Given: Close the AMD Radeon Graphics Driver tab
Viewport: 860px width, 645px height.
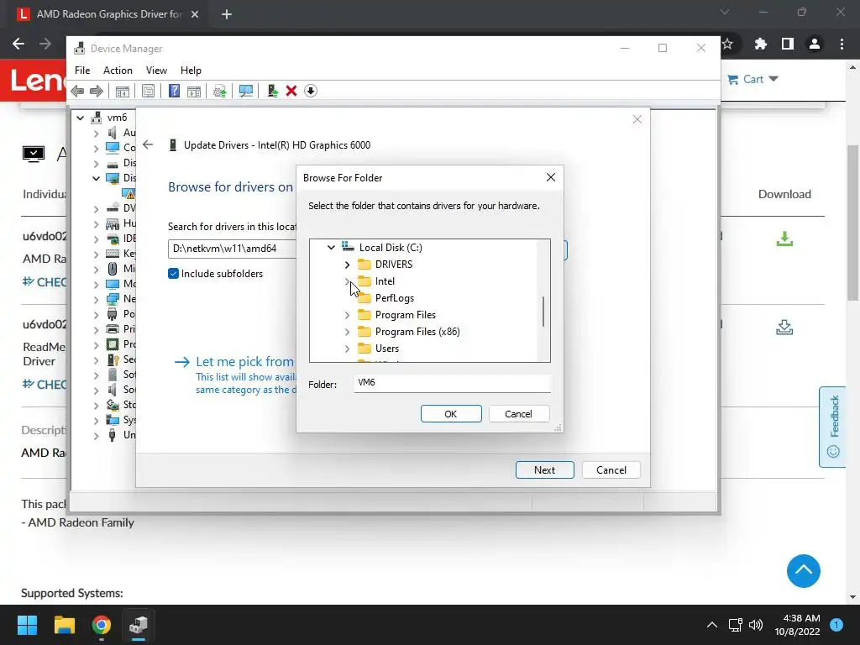Looking at the screenshot, I should (195, 14).
